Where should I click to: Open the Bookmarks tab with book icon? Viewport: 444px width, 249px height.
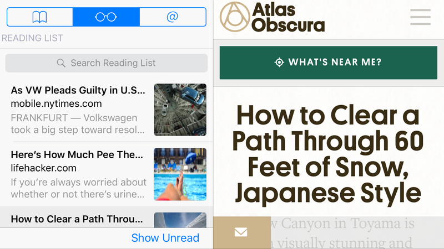[x=39, y=17]
